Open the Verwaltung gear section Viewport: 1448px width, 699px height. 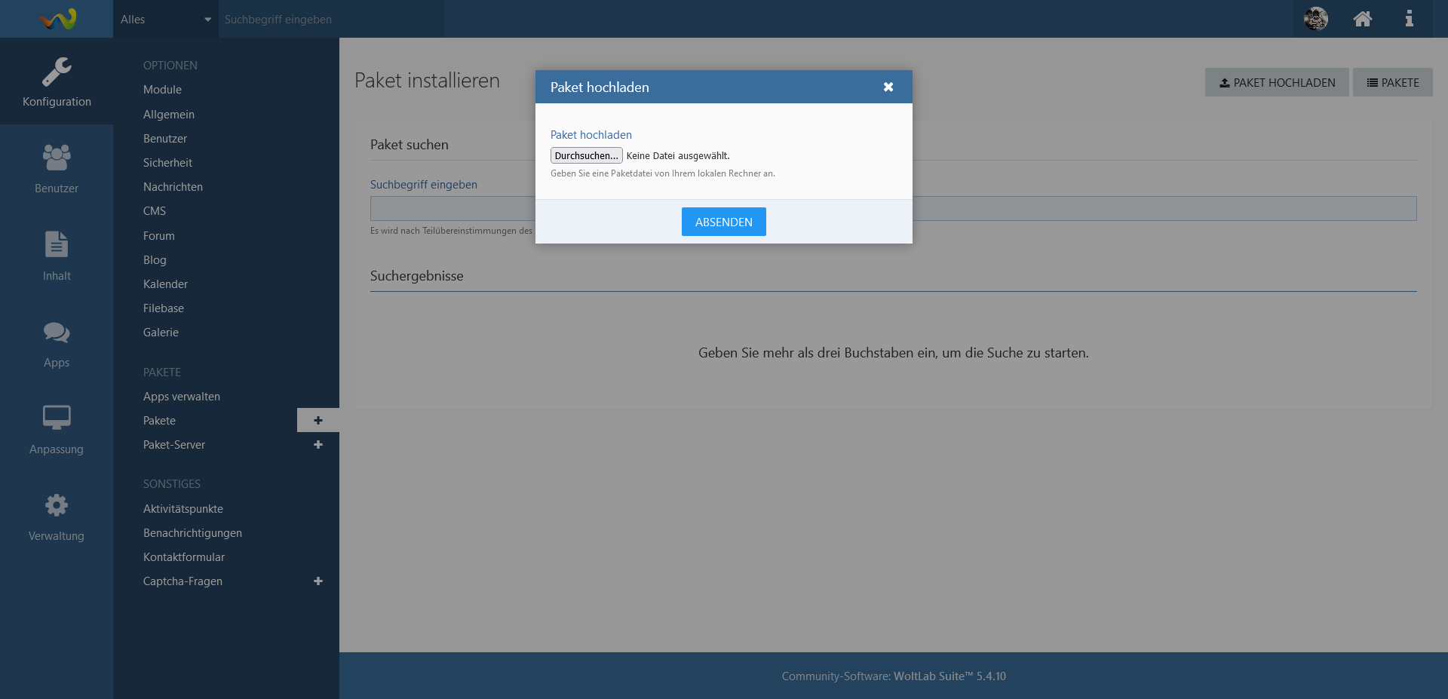click(57, 516)
